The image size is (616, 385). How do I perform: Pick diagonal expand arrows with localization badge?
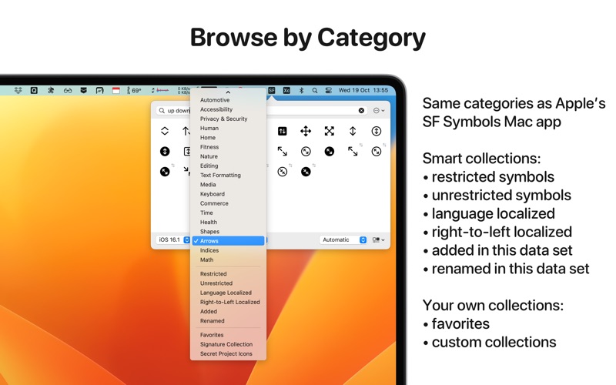coord(353,151)
